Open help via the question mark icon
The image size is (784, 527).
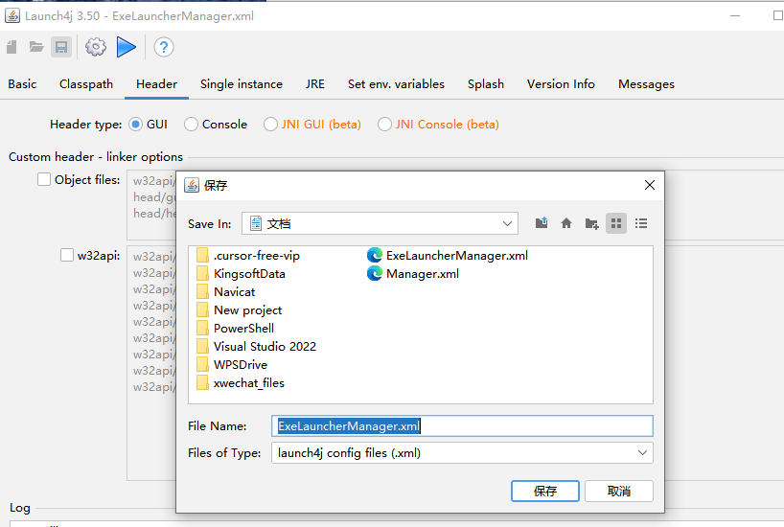pos(164,47)
